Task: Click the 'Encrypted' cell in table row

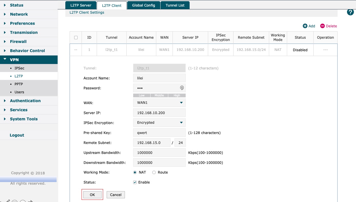Action: click(x=221, y=50)
